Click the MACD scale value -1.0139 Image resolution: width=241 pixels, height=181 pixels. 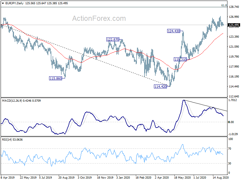click(x=233, y=134)
